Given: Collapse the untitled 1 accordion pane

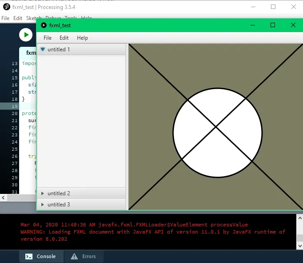Looking at the screenshot, I should (x=81, y=49).
